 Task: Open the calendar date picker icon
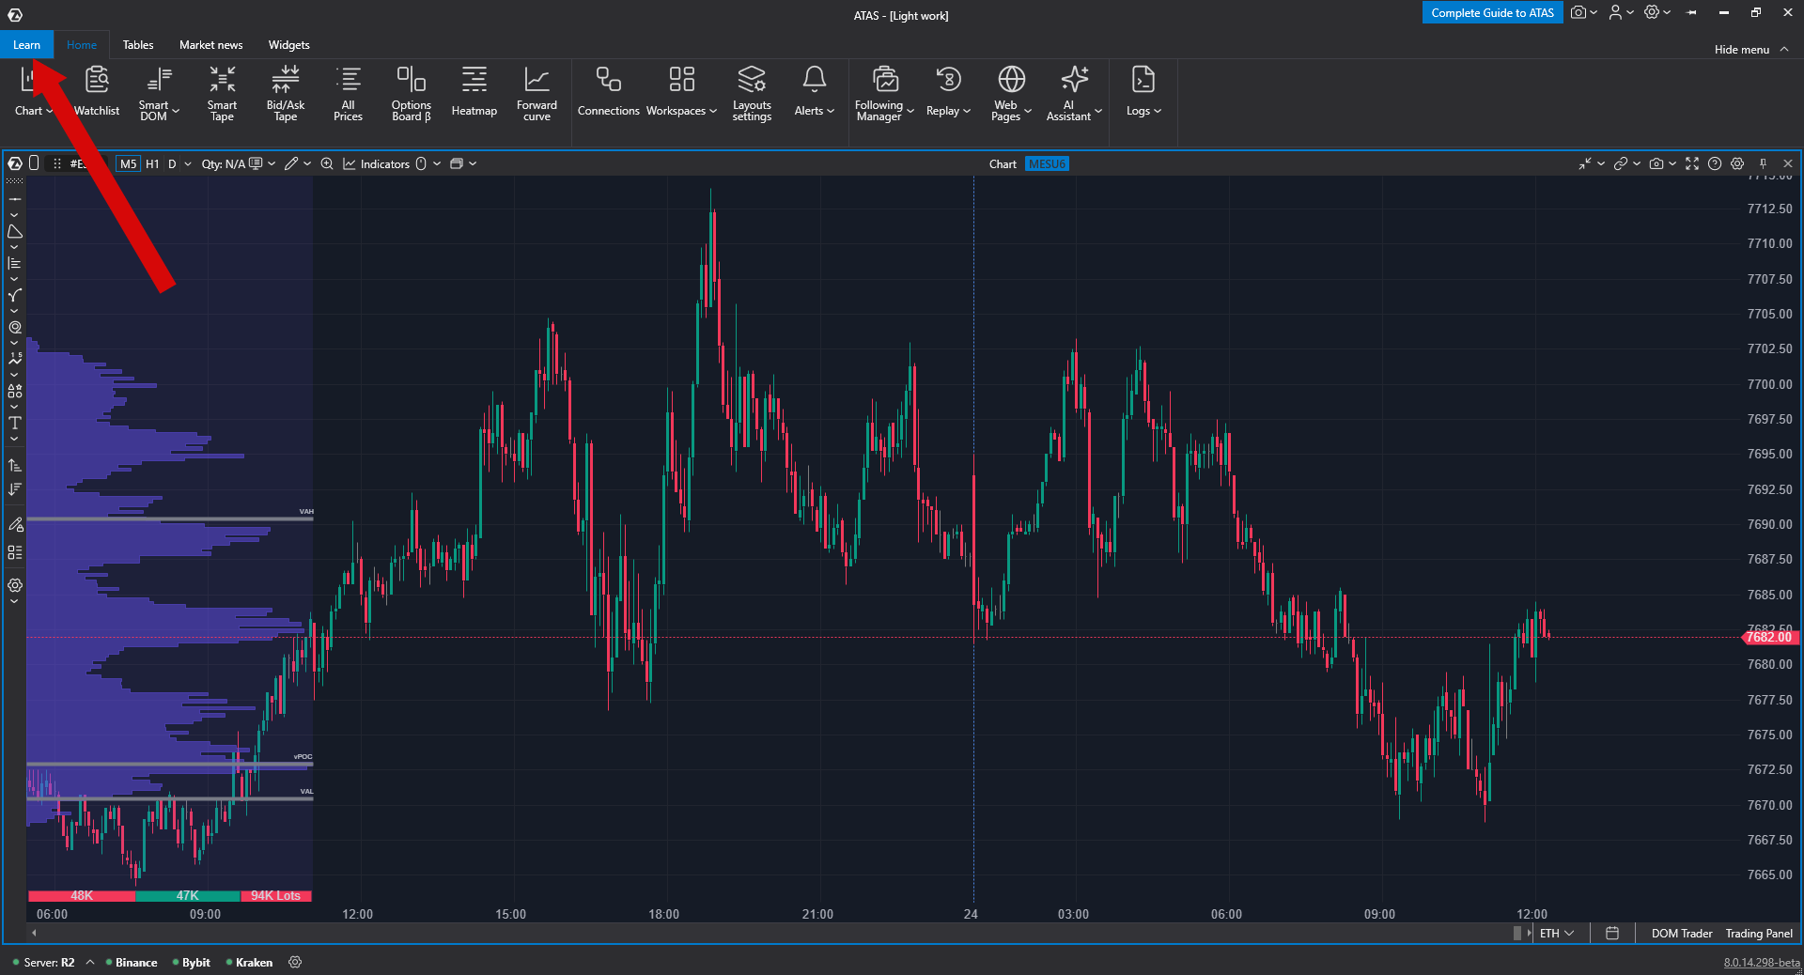coord(1612,934)
